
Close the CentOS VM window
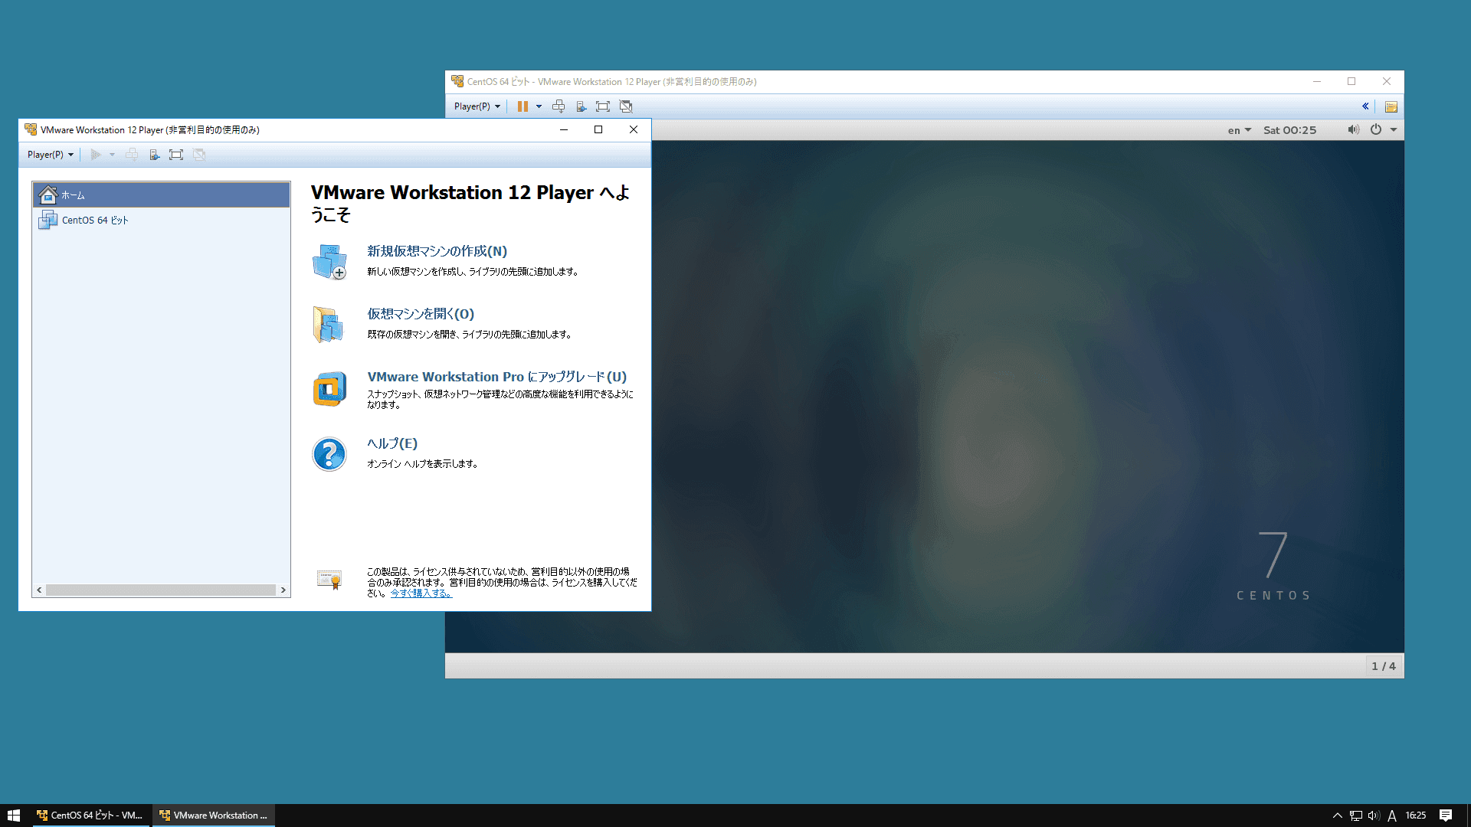[1387, 81]
